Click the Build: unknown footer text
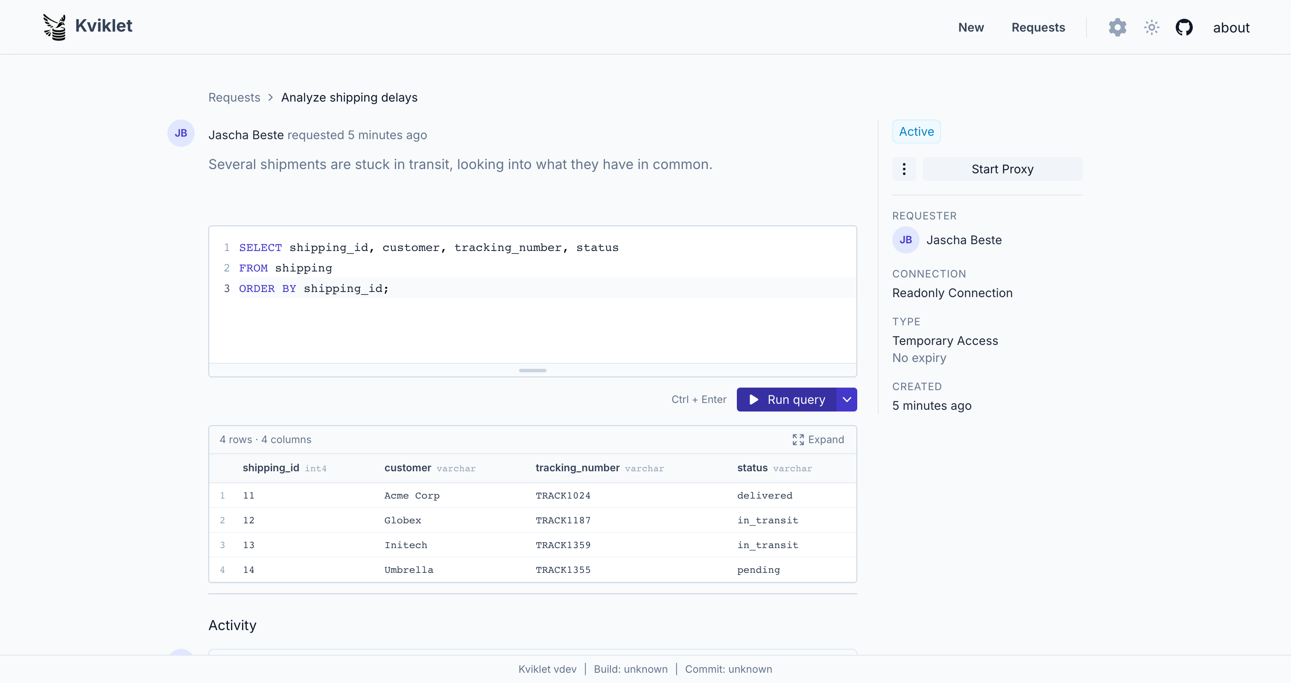This screenshot has width=1291, height=683. pyautogui.click(x=631, y=669)
